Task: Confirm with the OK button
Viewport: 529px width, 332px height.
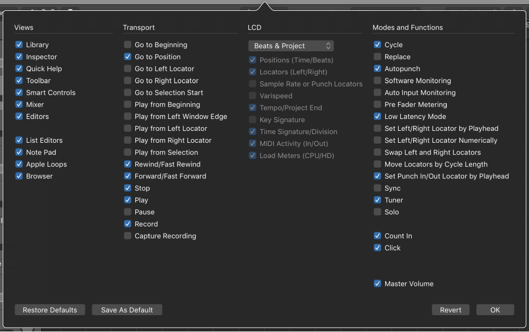Action: tap(495, 310)
